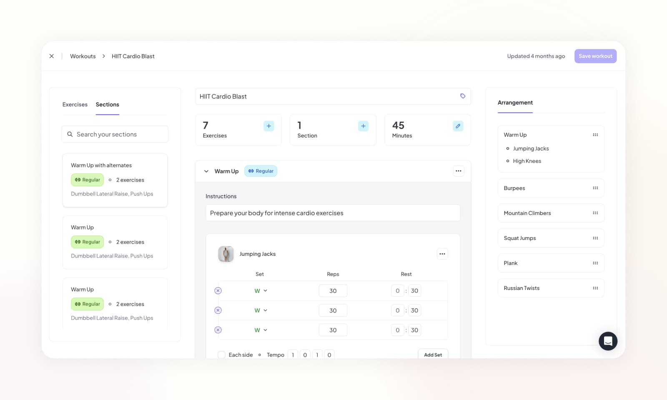Switch to the Sections tab
Screen dimensions: 667x400
coord(107,105)
